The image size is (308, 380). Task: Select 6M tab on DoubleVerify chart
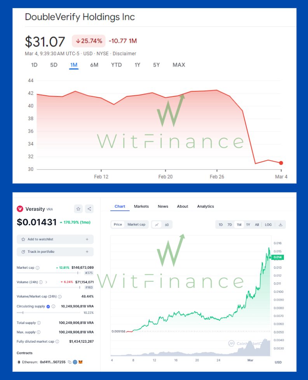pos(94,65)
